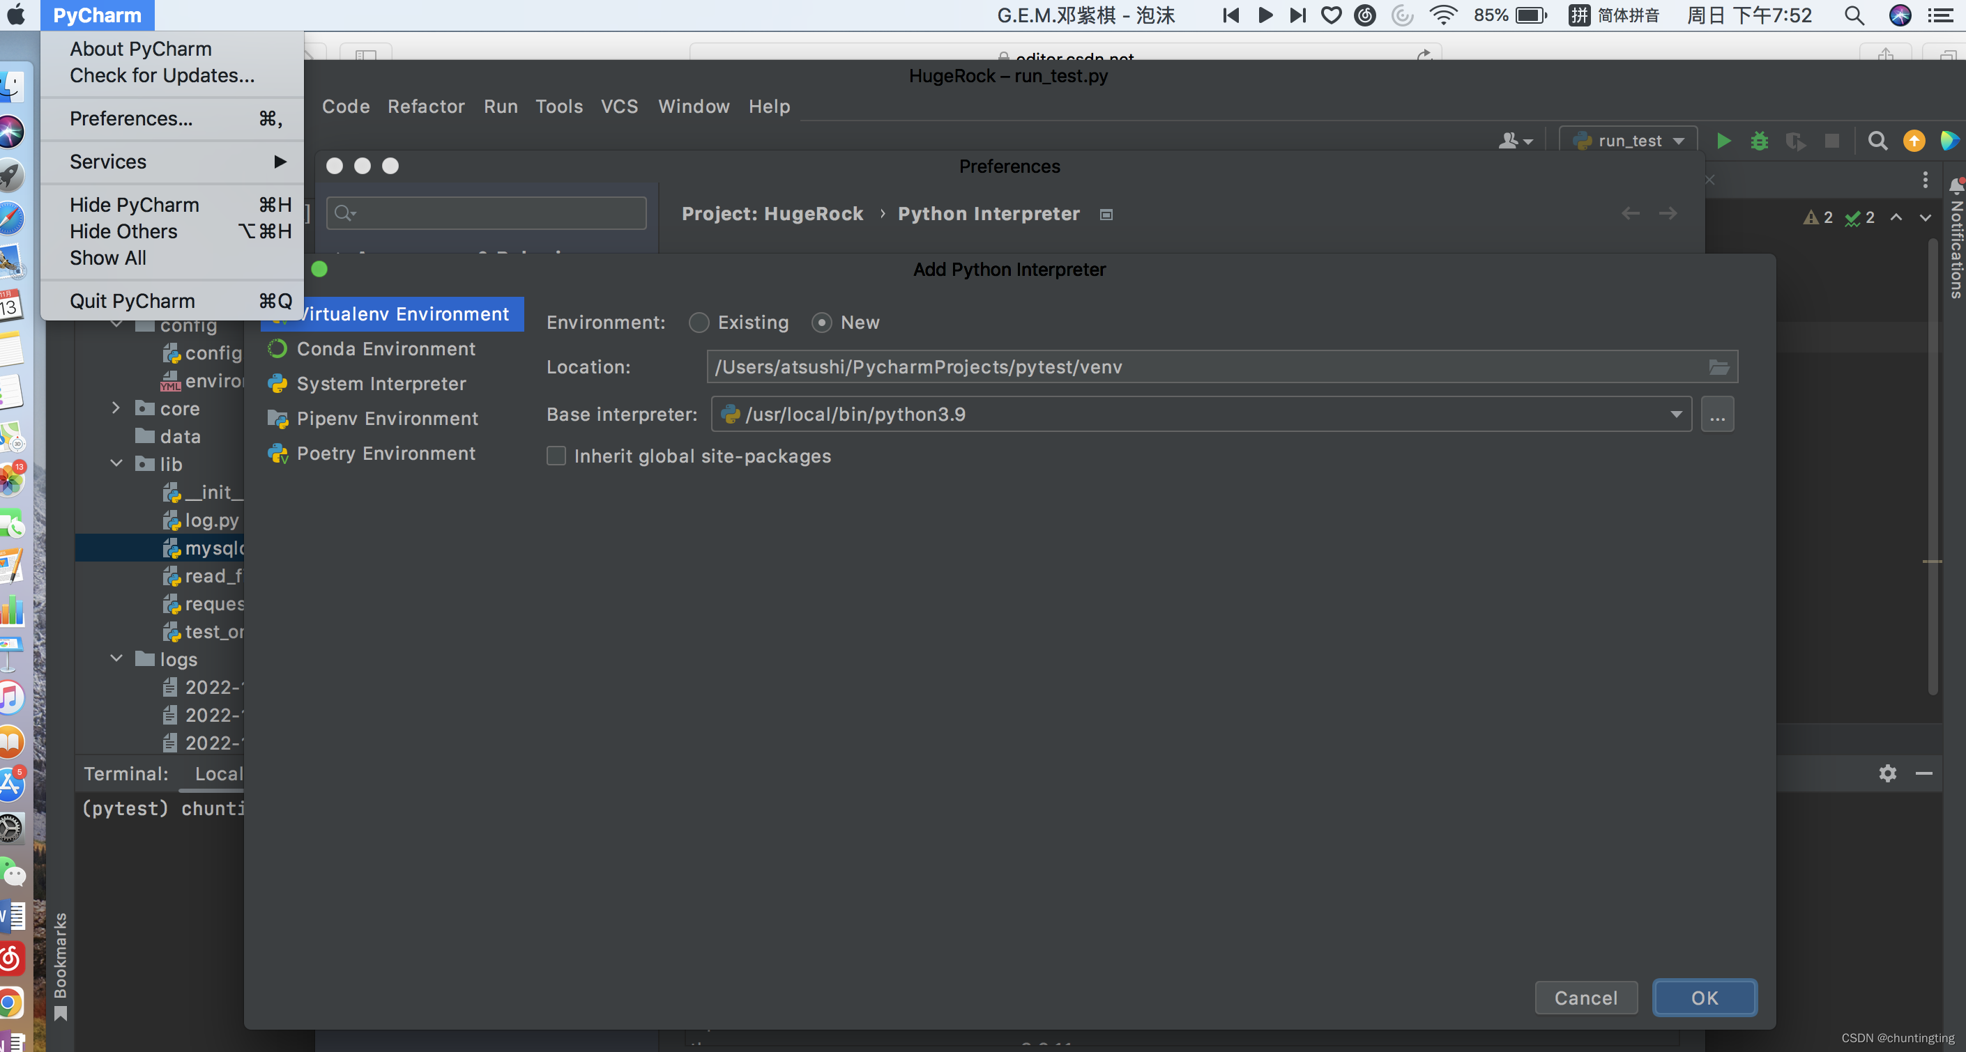This screenshot has height=1052, width=1966.
Task: Open Terminal settings gear icon
Action: point(1887,773)
